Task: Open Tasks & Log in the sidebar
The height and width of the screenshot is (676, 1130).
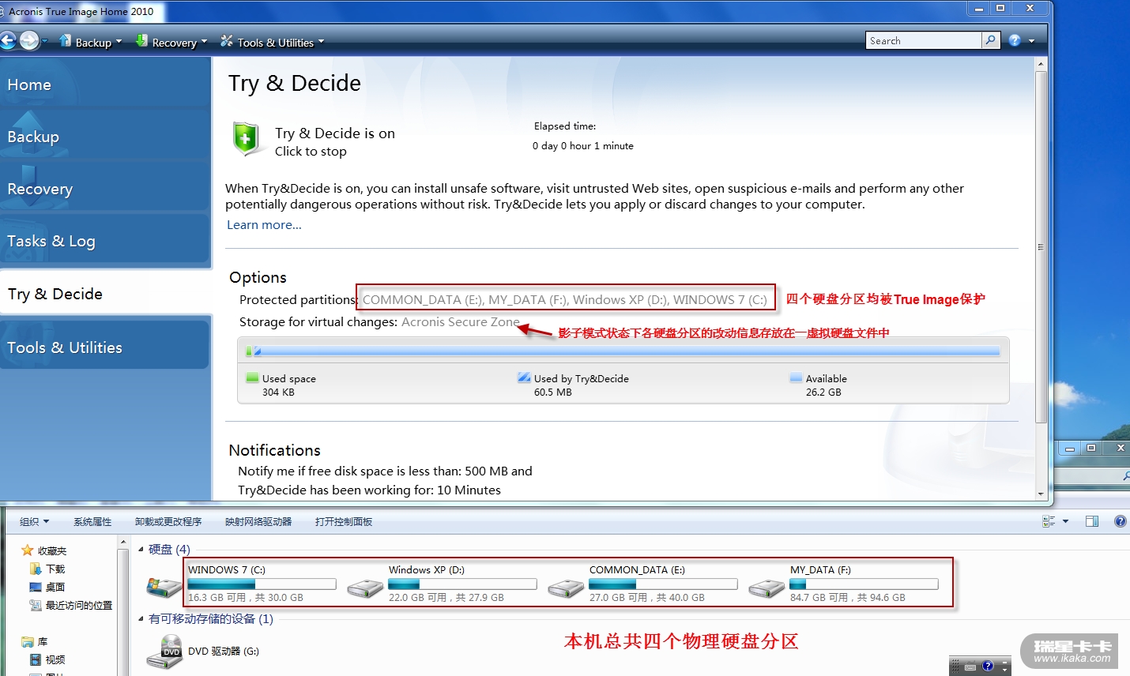Action: coord(105,240)
